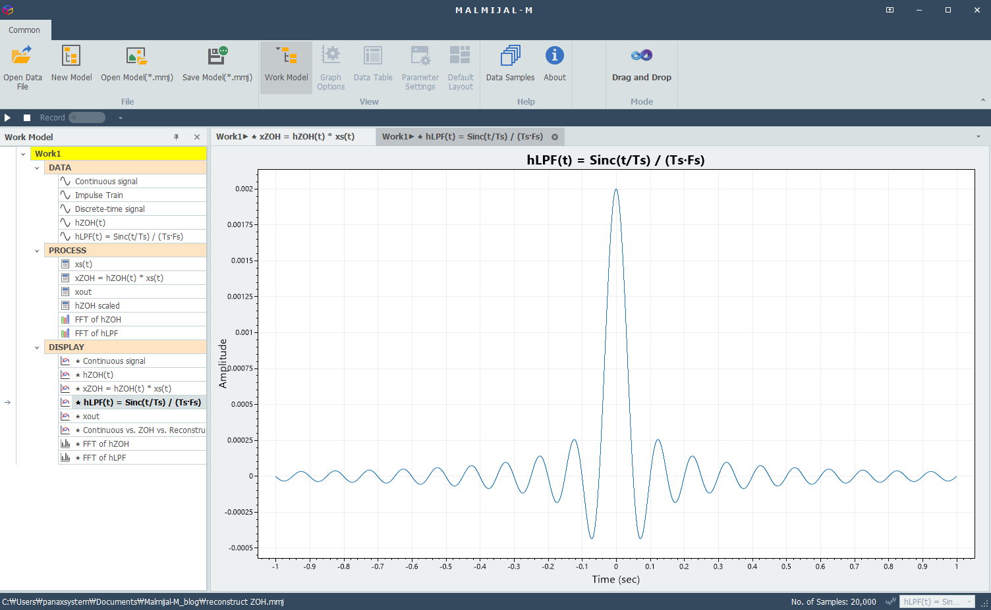Open ★ hZOH(t) display graph
Screen dimensions: 991x610
click(132, 375)
